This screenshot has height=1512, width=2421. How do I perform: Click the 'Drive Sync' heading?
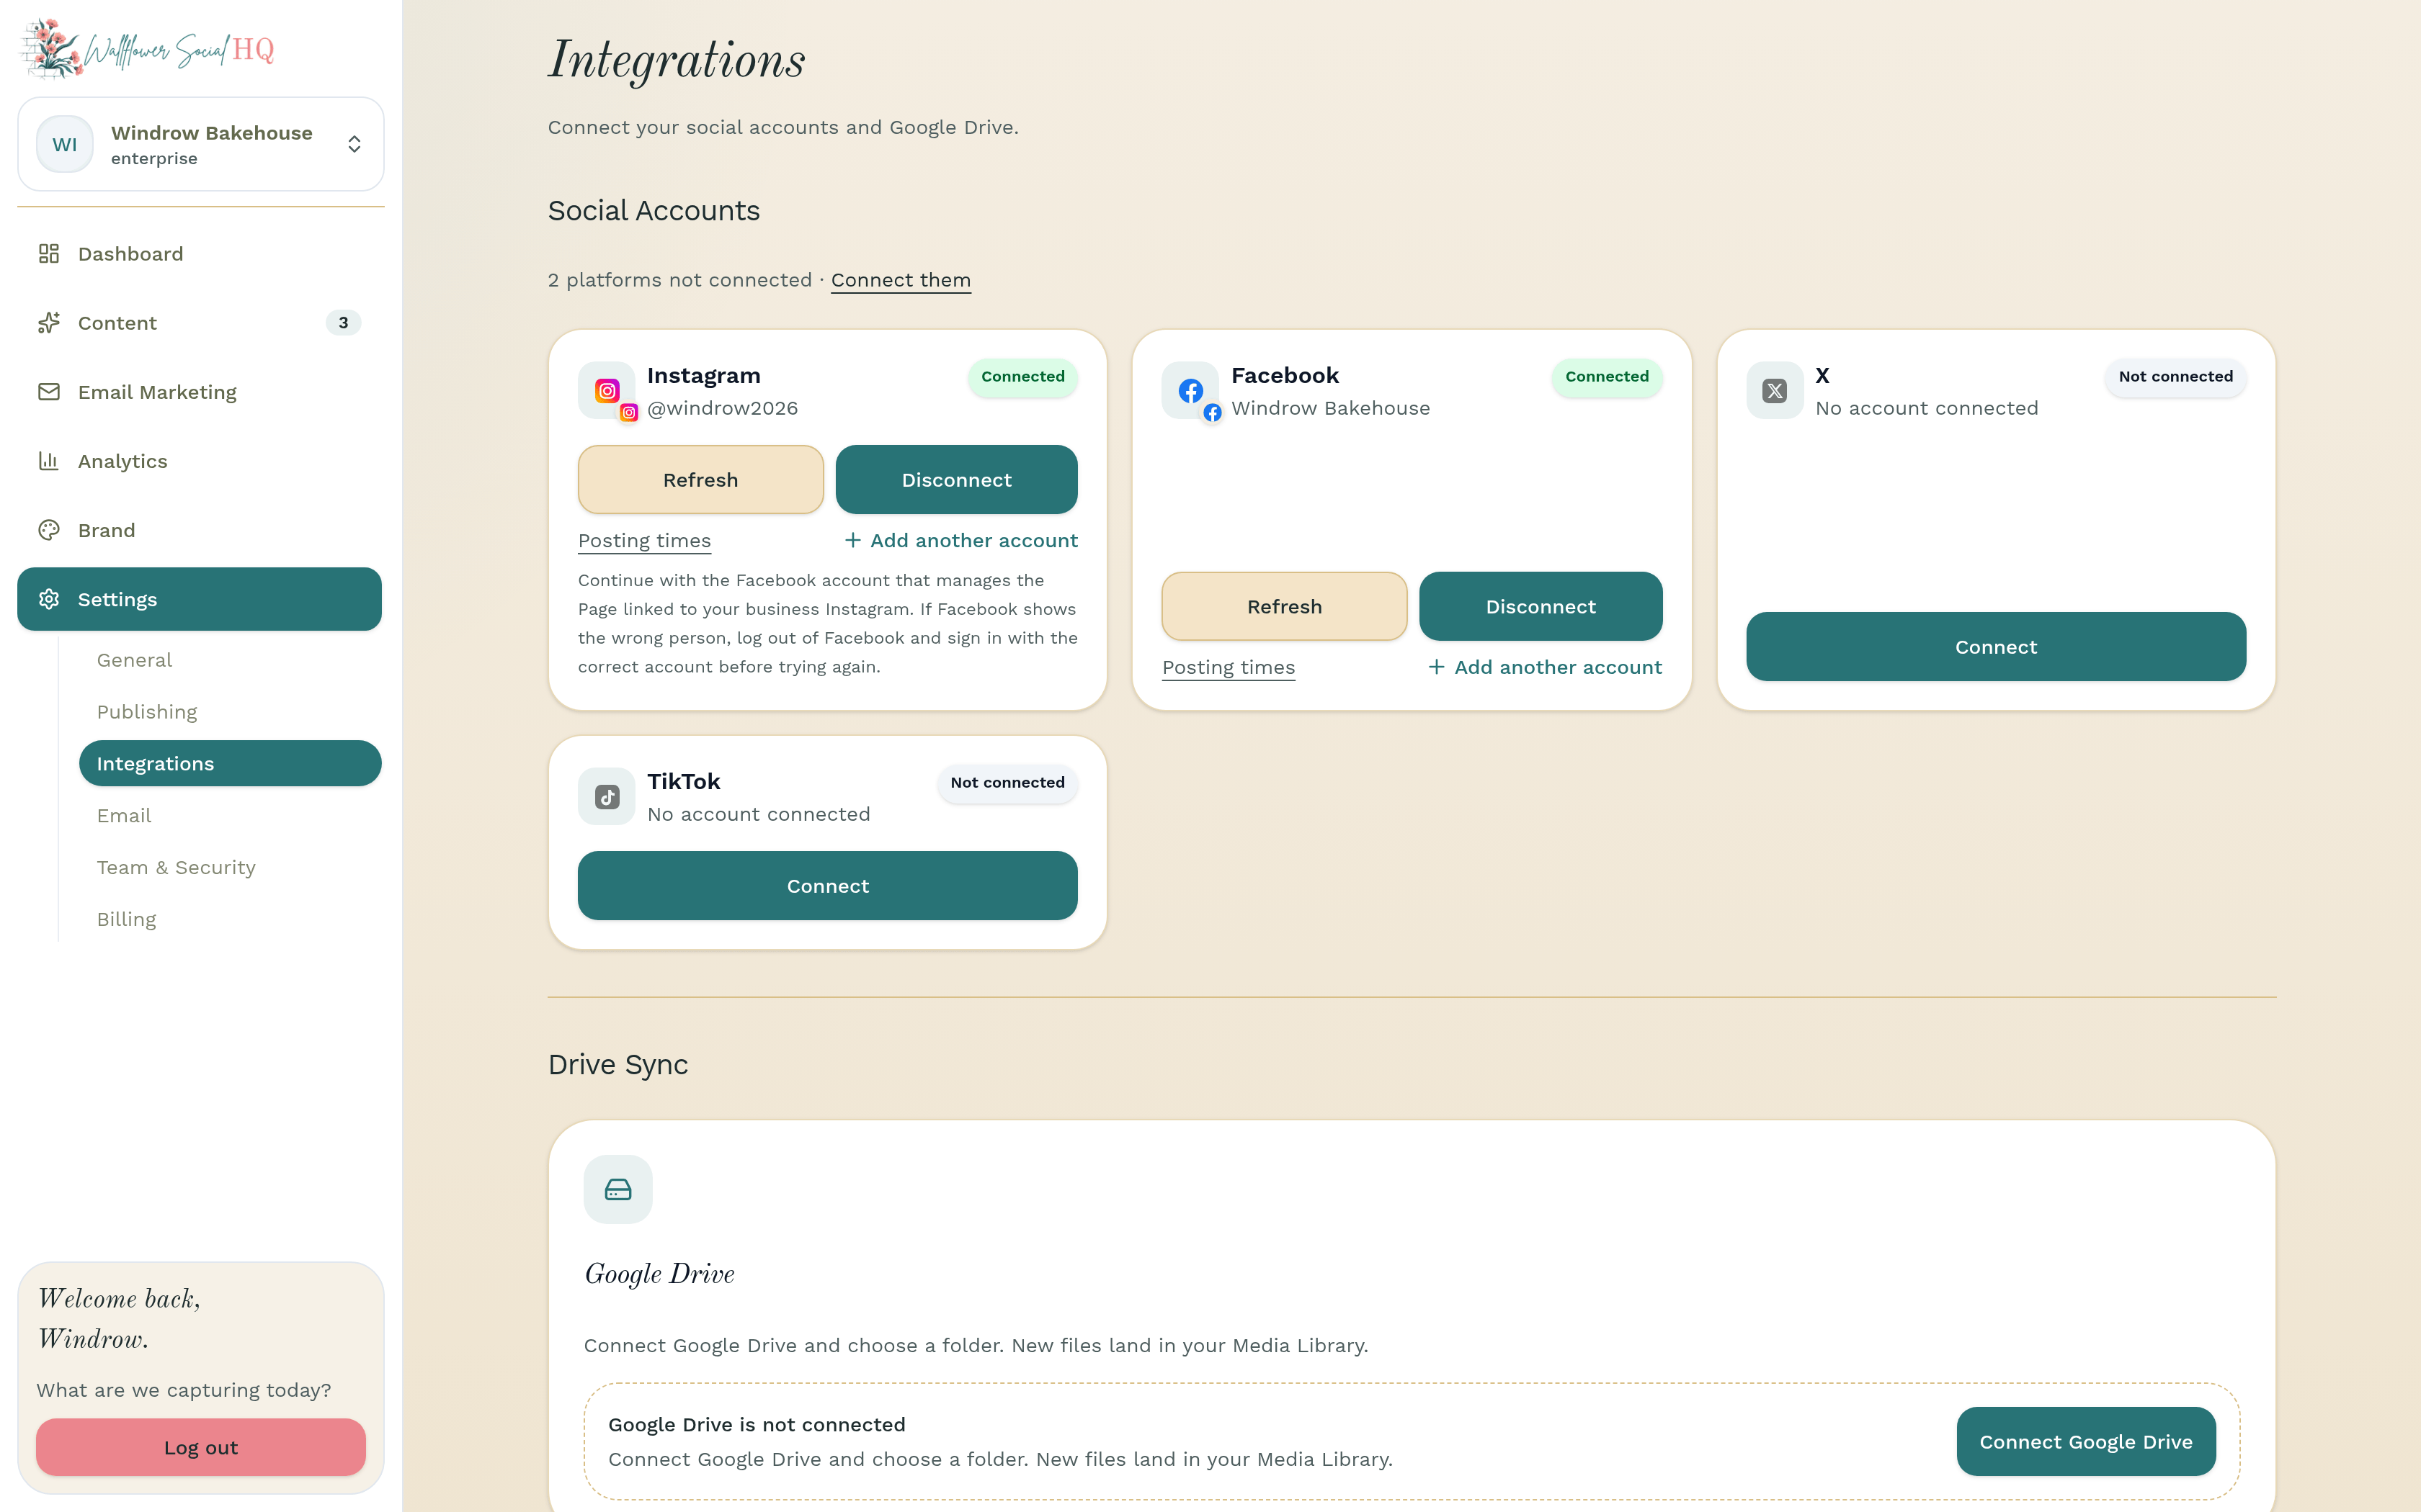point(618,1065)
